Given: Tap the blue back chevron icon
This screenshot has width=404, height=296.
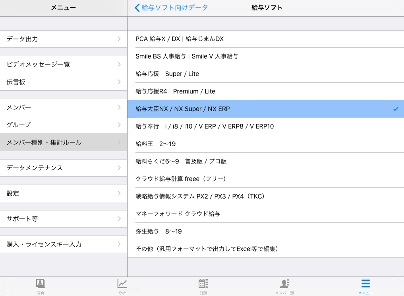Looking at the screenshot, I should tap(137, 8).
